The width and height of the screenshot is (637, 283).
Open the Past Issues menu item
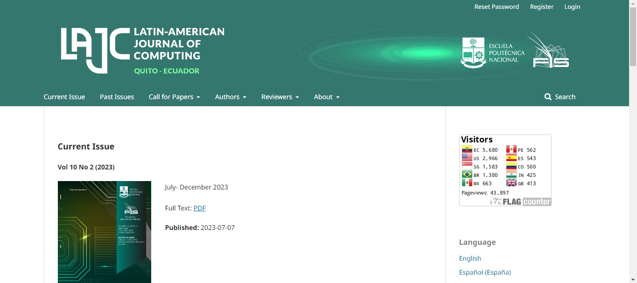[x=117, y=97]
